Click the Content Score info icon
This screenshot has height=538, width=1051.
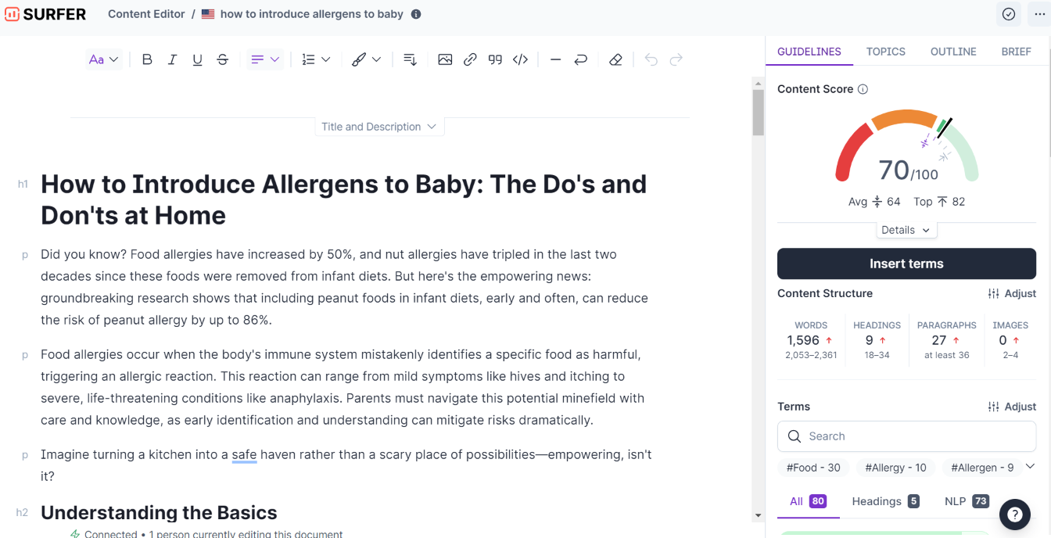pyautogui.click(x=863, y=89)
